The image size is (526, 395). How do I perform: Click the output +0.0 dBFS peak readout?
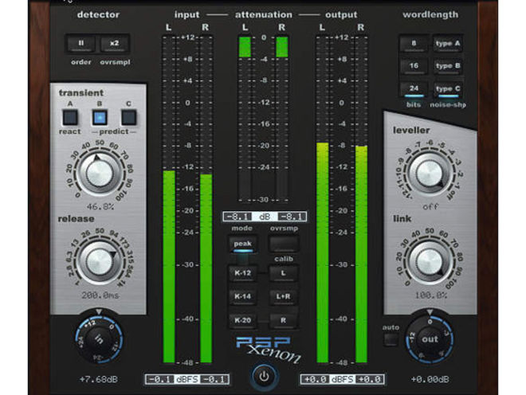tap(342, 379)
